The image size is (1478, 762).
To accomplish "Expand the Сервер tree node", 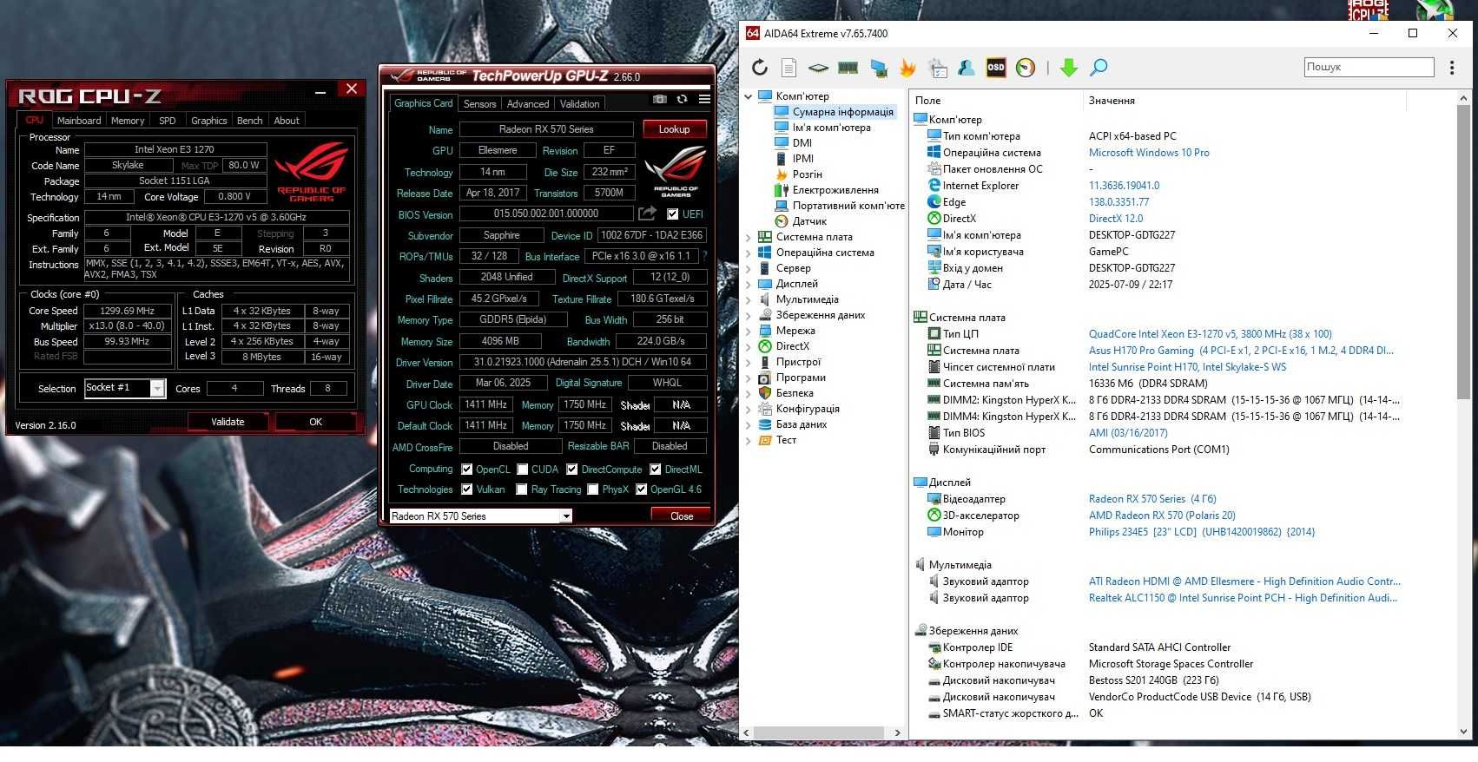I will click(x=749, y=268).
